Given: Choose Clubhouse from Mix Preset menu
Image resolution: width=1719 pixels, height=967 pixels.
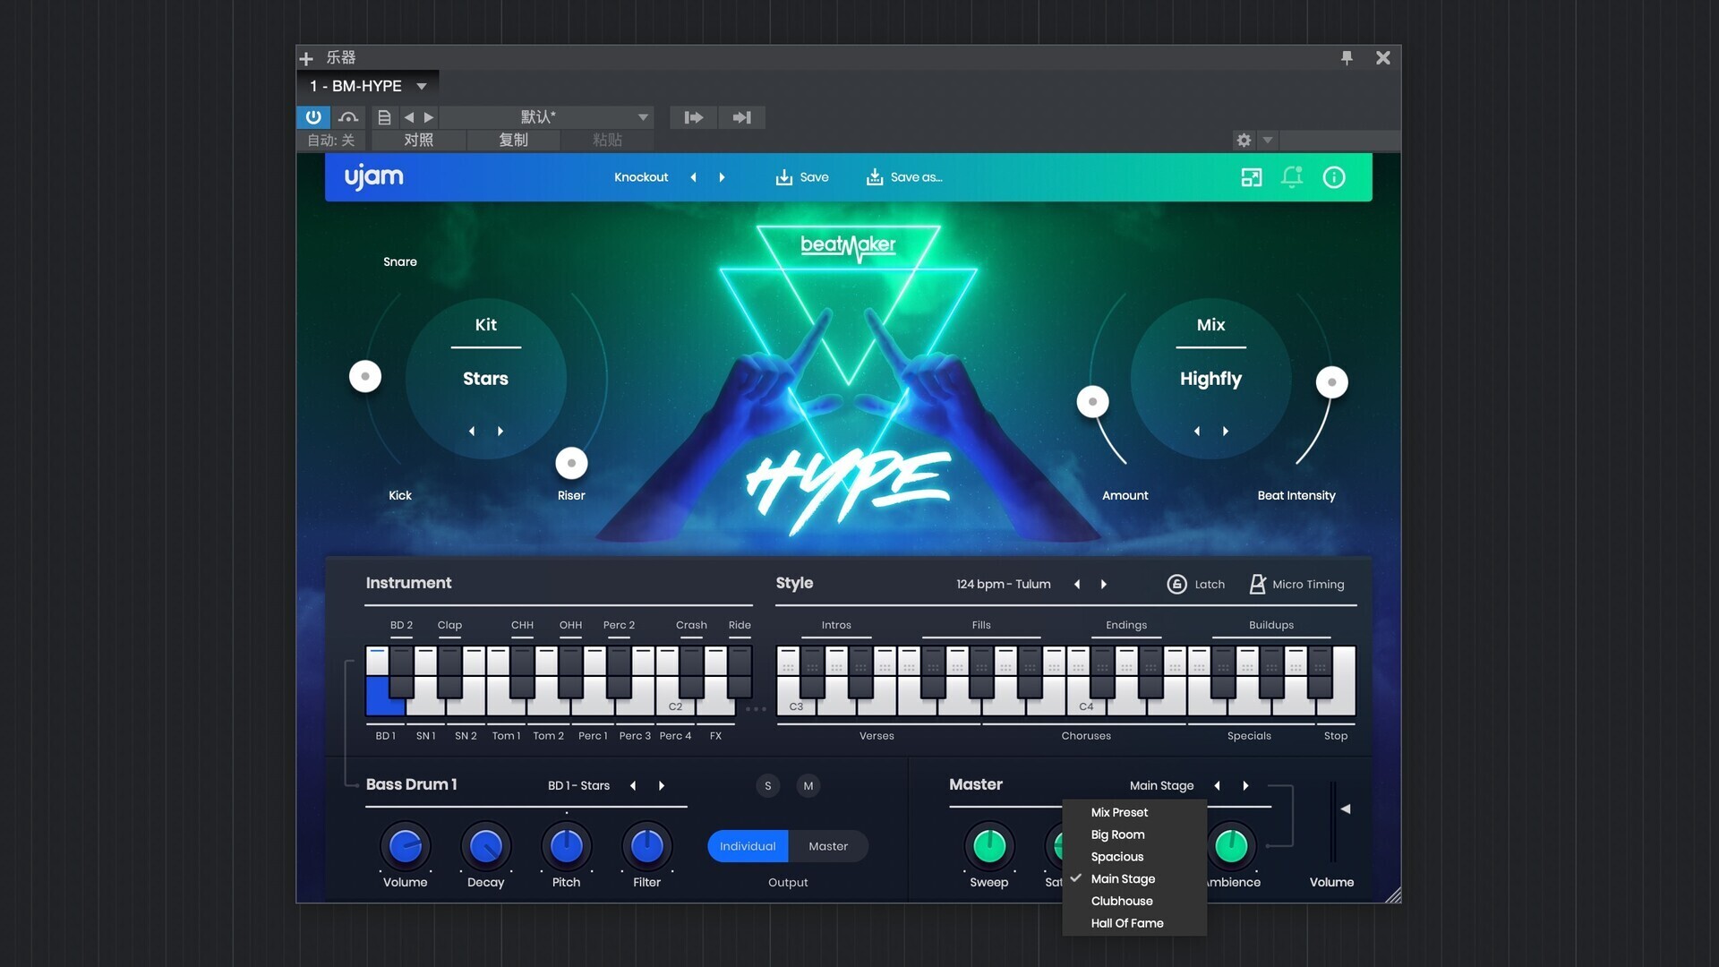Looking at the screenshot, I should pos(1134,901).
